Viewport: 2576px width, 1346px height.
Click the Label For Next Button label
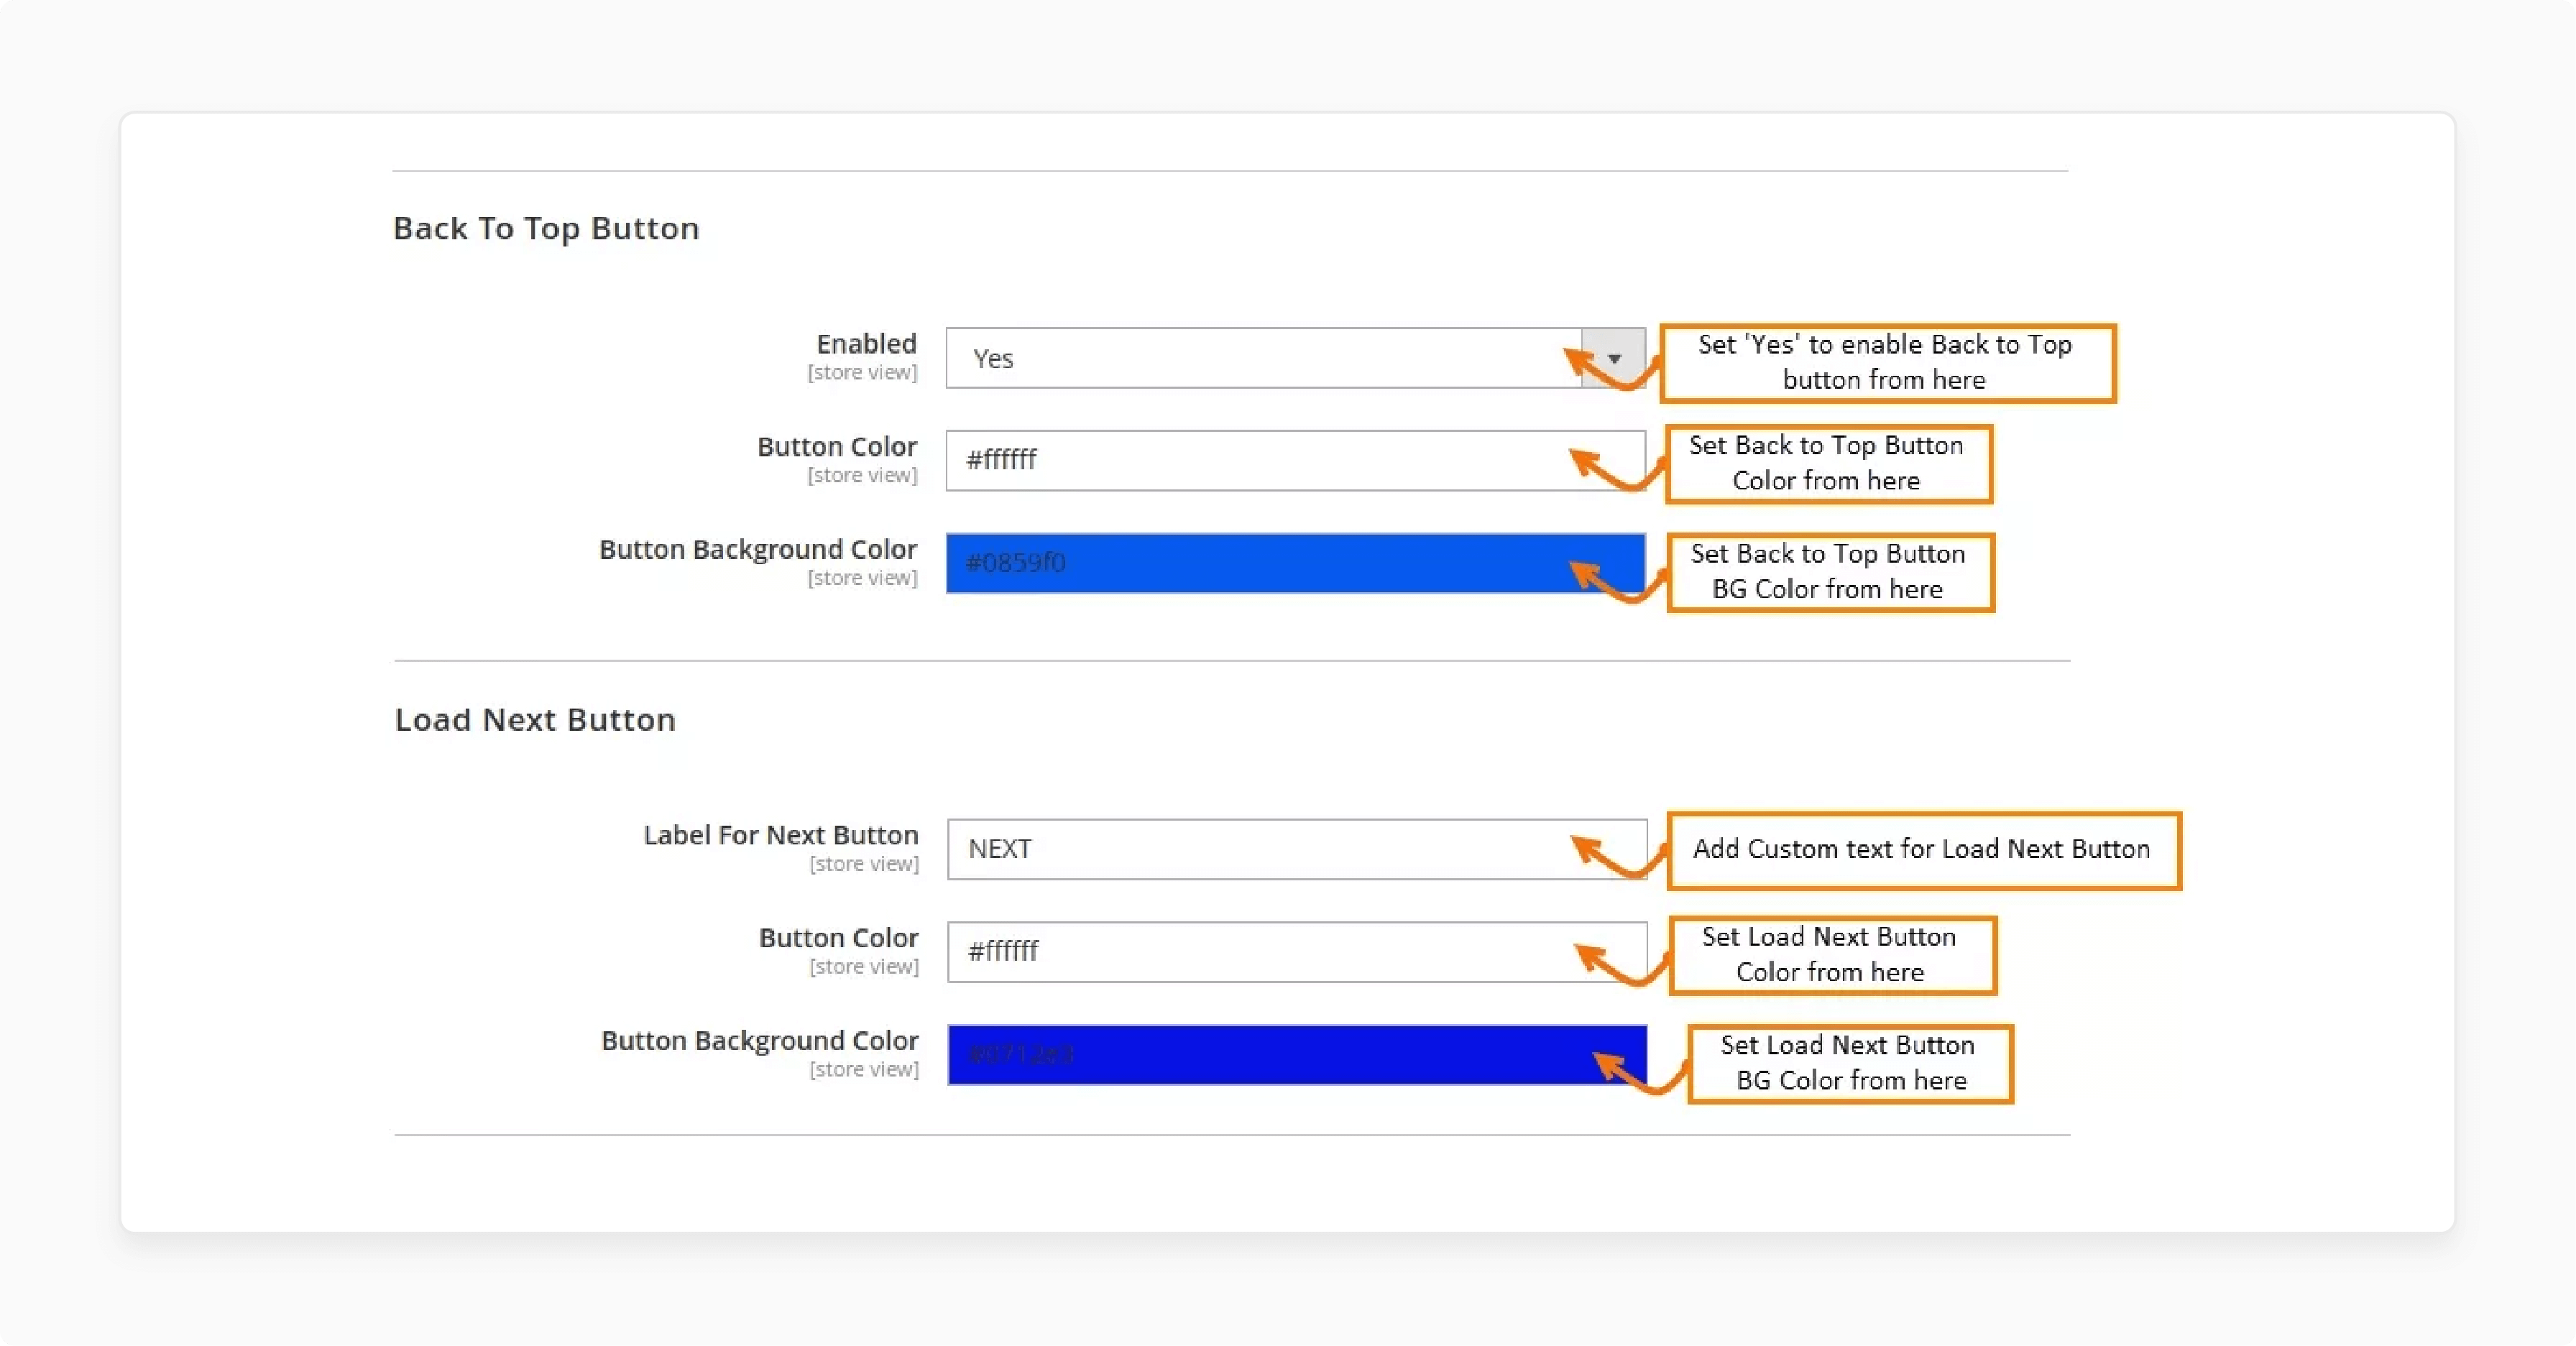781,835
